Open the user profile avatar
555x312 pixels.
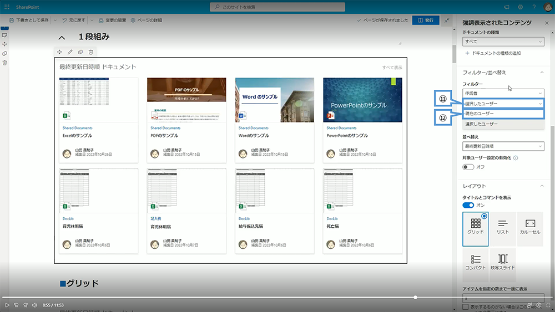coord(547,7)
